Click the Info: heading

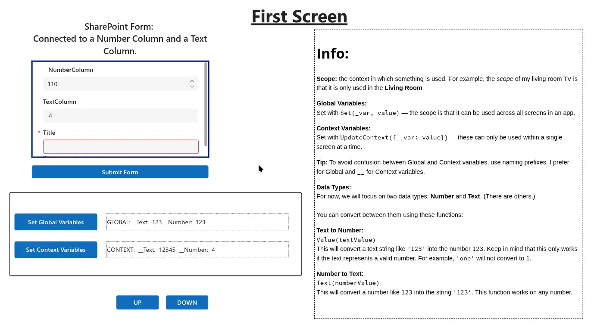[332, 54]
